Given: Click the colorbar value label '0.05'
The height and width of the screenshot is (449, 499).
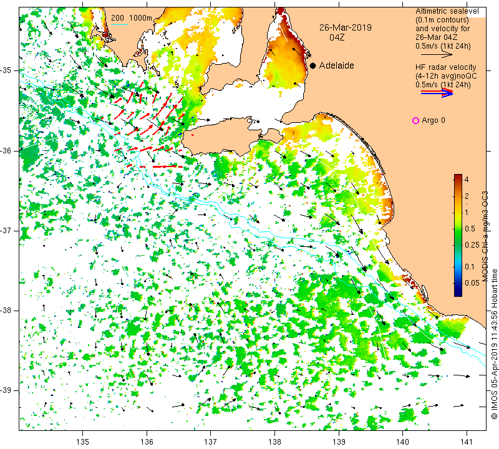Looking at the screenshot, I should point(472,283).
